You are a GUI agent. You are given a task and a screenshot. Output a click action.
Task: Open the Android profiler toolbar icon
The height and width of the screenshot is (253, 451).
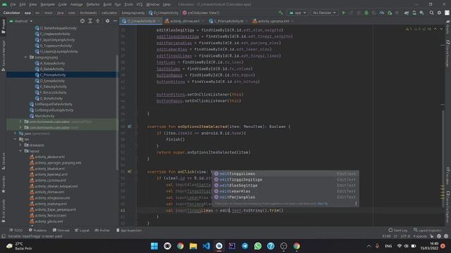pyautogui.click(x=382, y=13)
